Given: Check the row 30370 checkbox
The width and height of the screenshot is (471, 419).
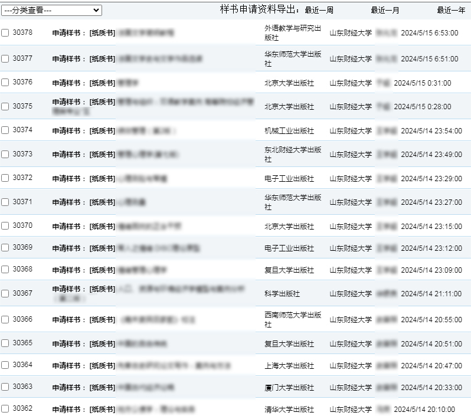Looking at the screenshot, I should (x=5, y=226).
